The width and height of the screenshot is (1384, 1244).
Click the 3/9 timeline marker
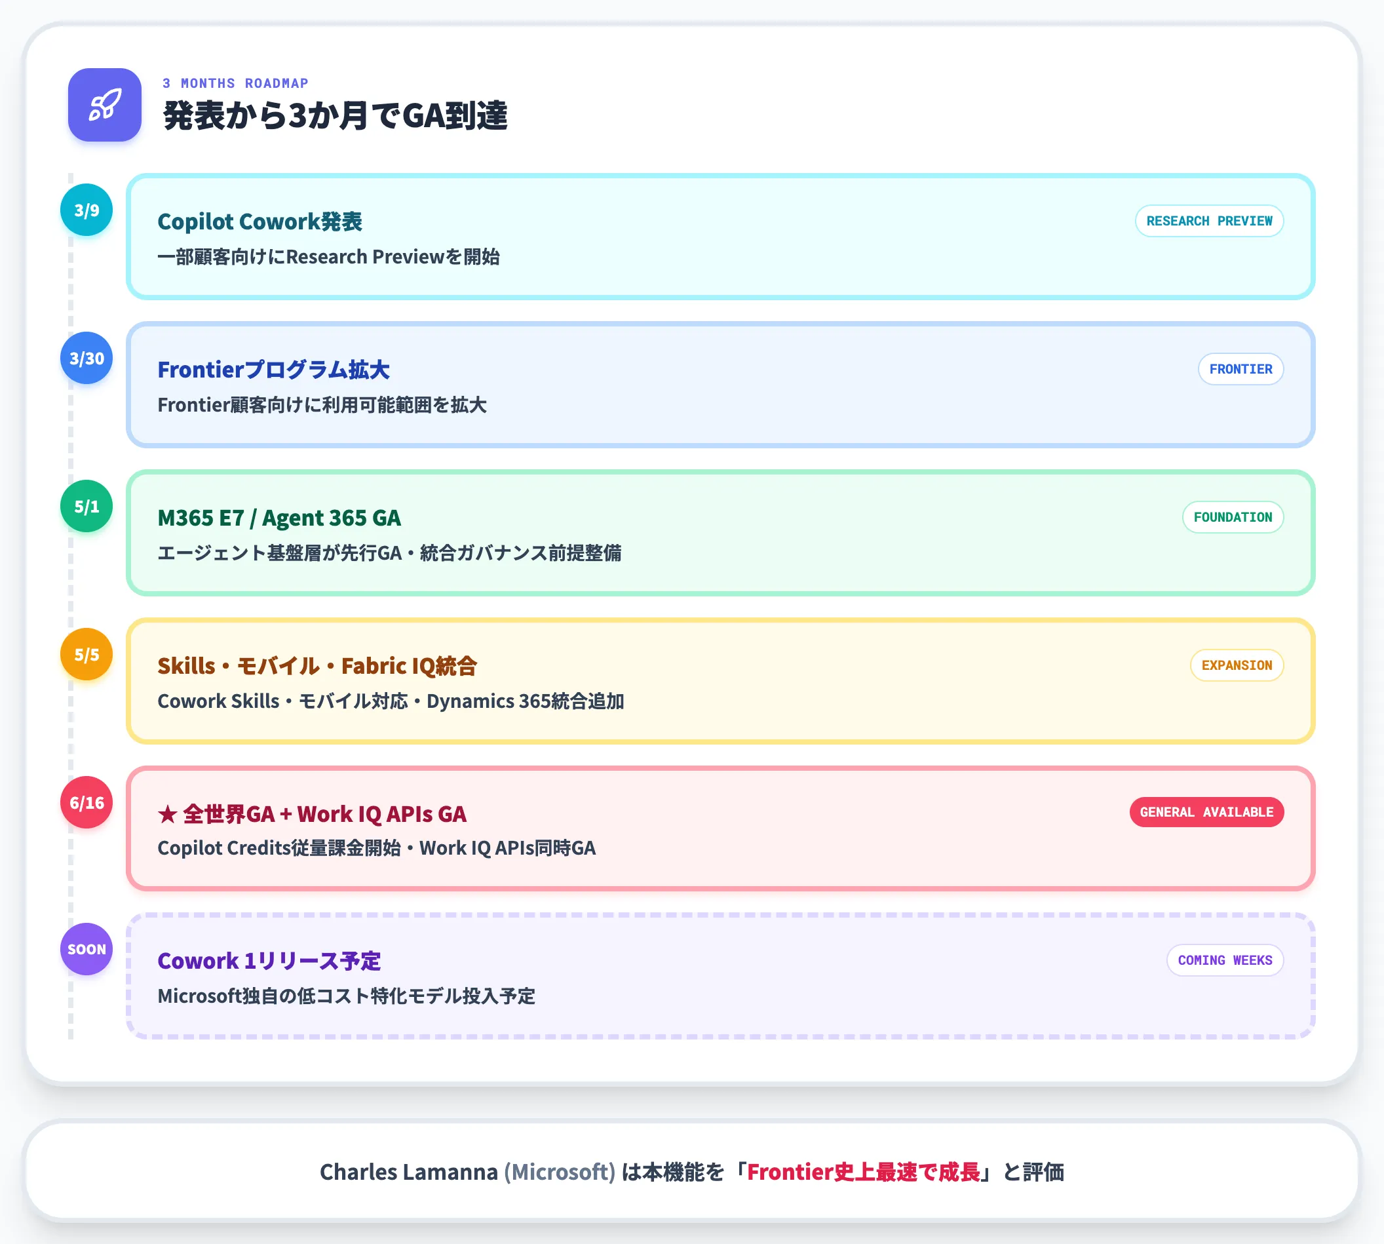tap(86, 210)
